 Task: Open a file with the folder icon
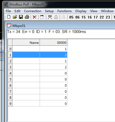click(15, 17)
